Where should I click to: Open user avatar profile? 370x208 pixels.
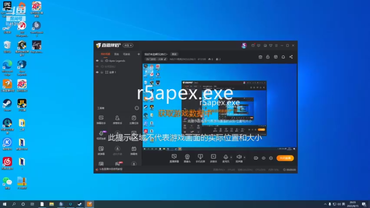coord(244,45)
